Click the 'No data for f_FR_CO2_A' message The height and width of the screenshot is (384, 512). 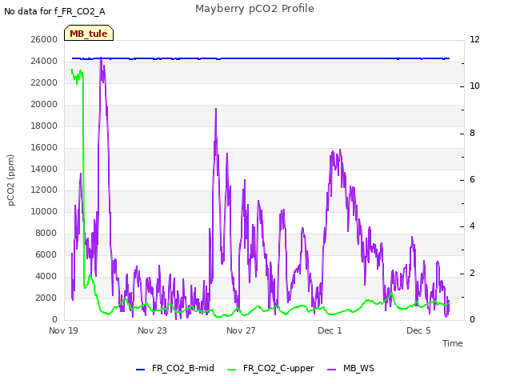click(x=54, y=11)
